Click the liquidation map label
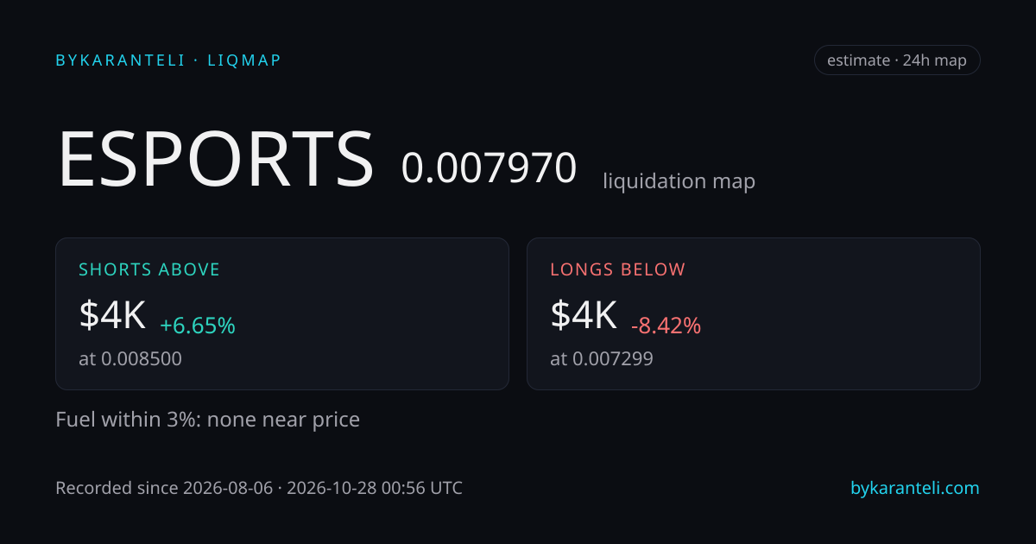 coord(679,181)
